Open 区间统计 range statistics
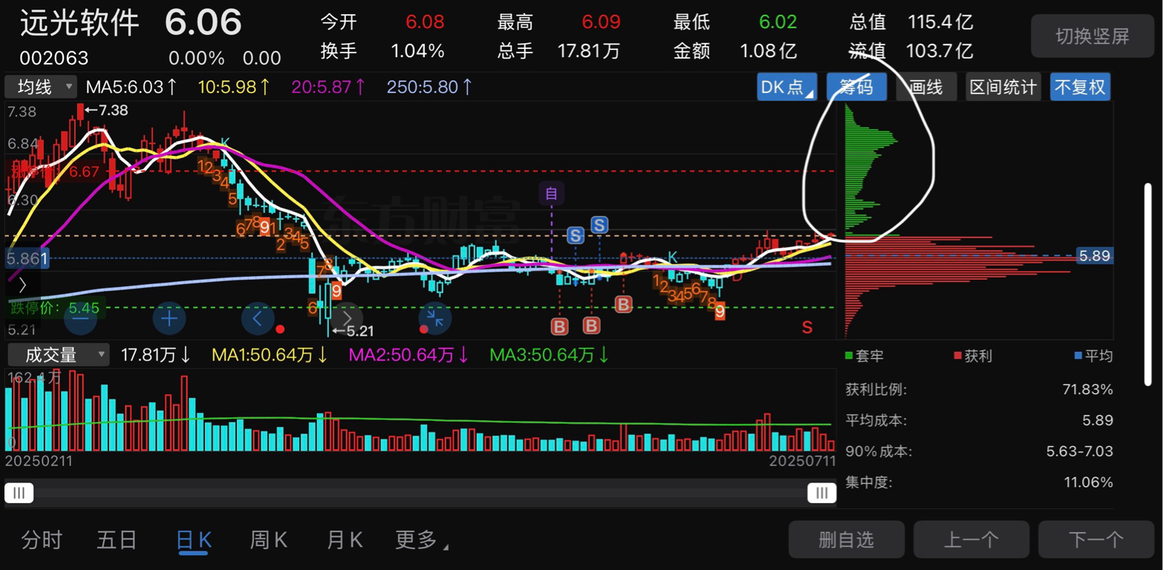The height and width of the screenshot is (570, 1163). click(x=1003, y=87)
